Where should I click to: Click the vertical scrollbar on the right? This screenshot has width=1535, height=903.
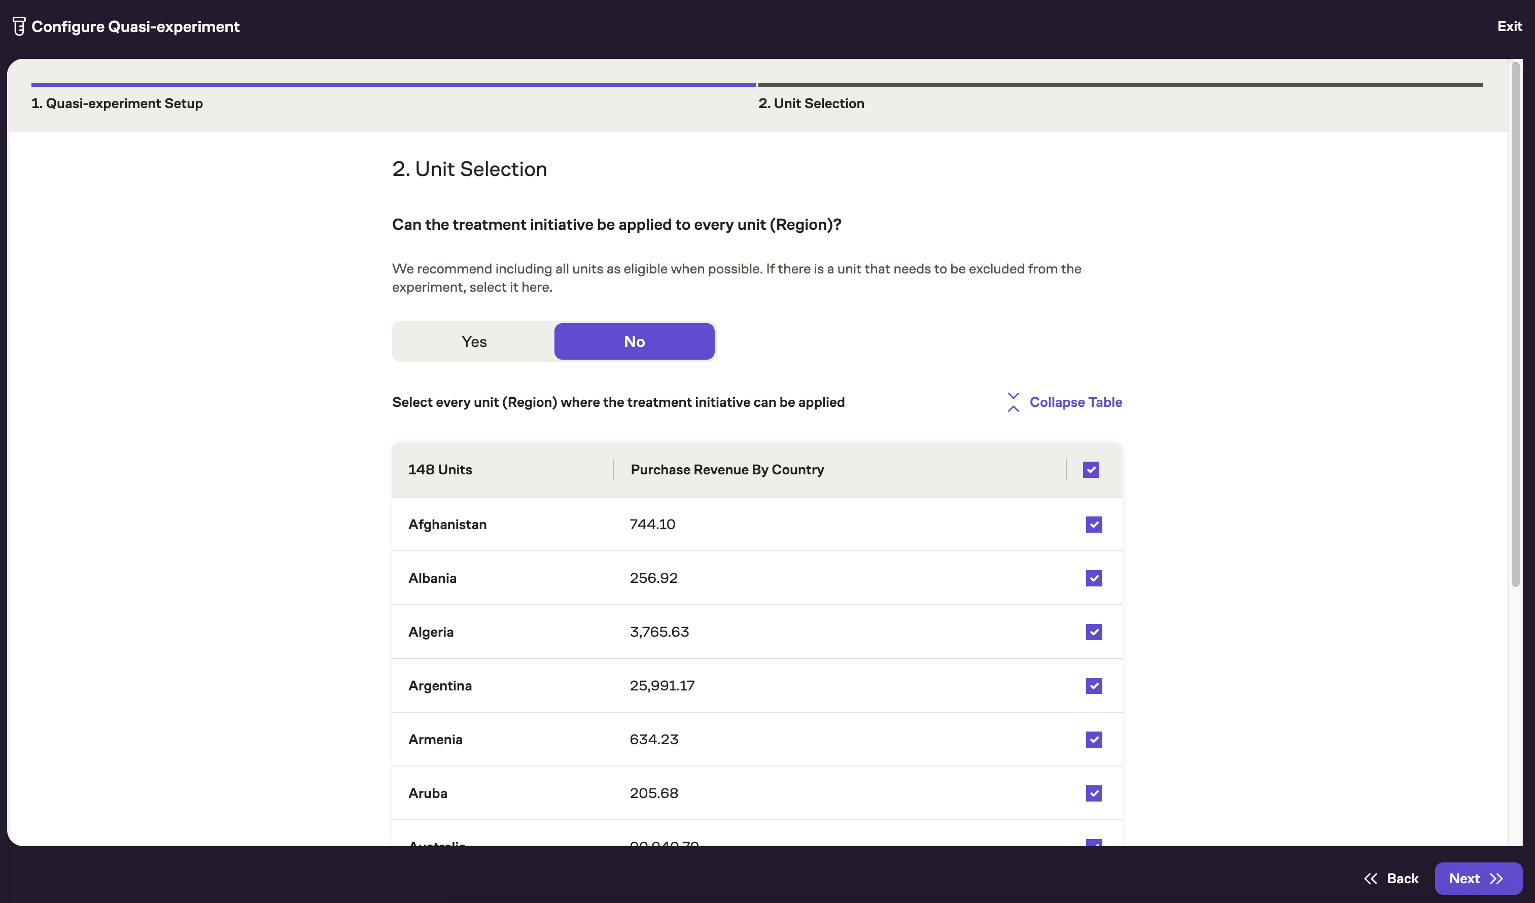(1515, 323)
